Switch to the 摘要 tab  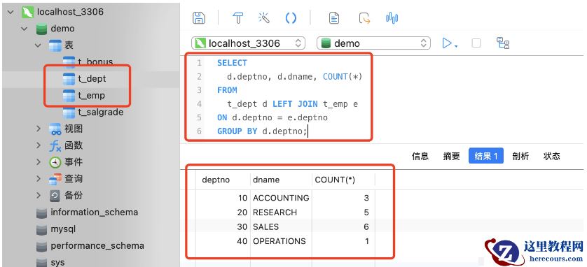(451, 156)
